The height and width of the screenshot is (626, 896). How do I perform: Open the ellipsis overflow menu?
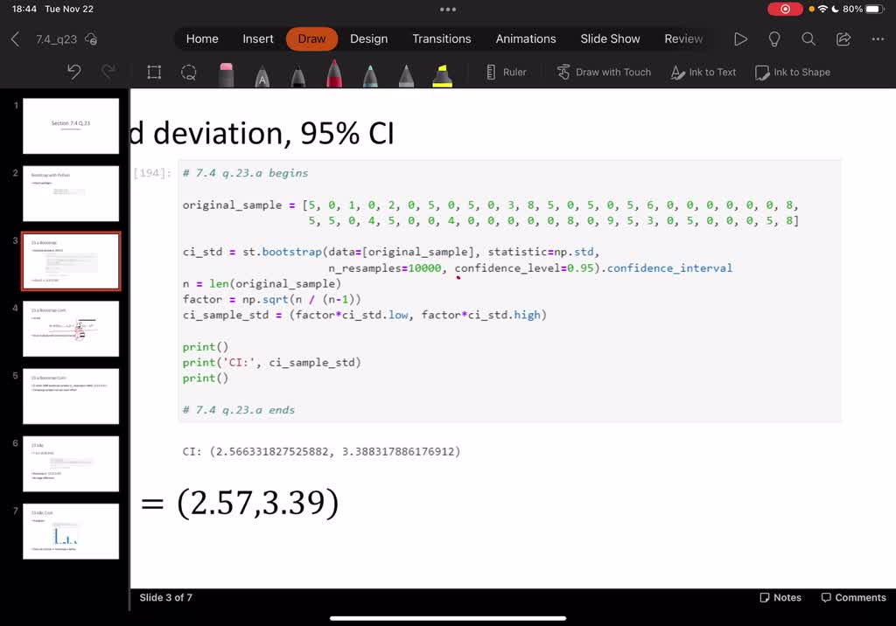[878, 38]
